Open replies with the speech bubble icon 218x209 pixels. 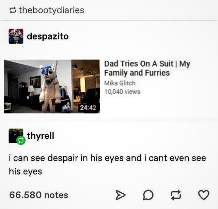click(148, 195)
